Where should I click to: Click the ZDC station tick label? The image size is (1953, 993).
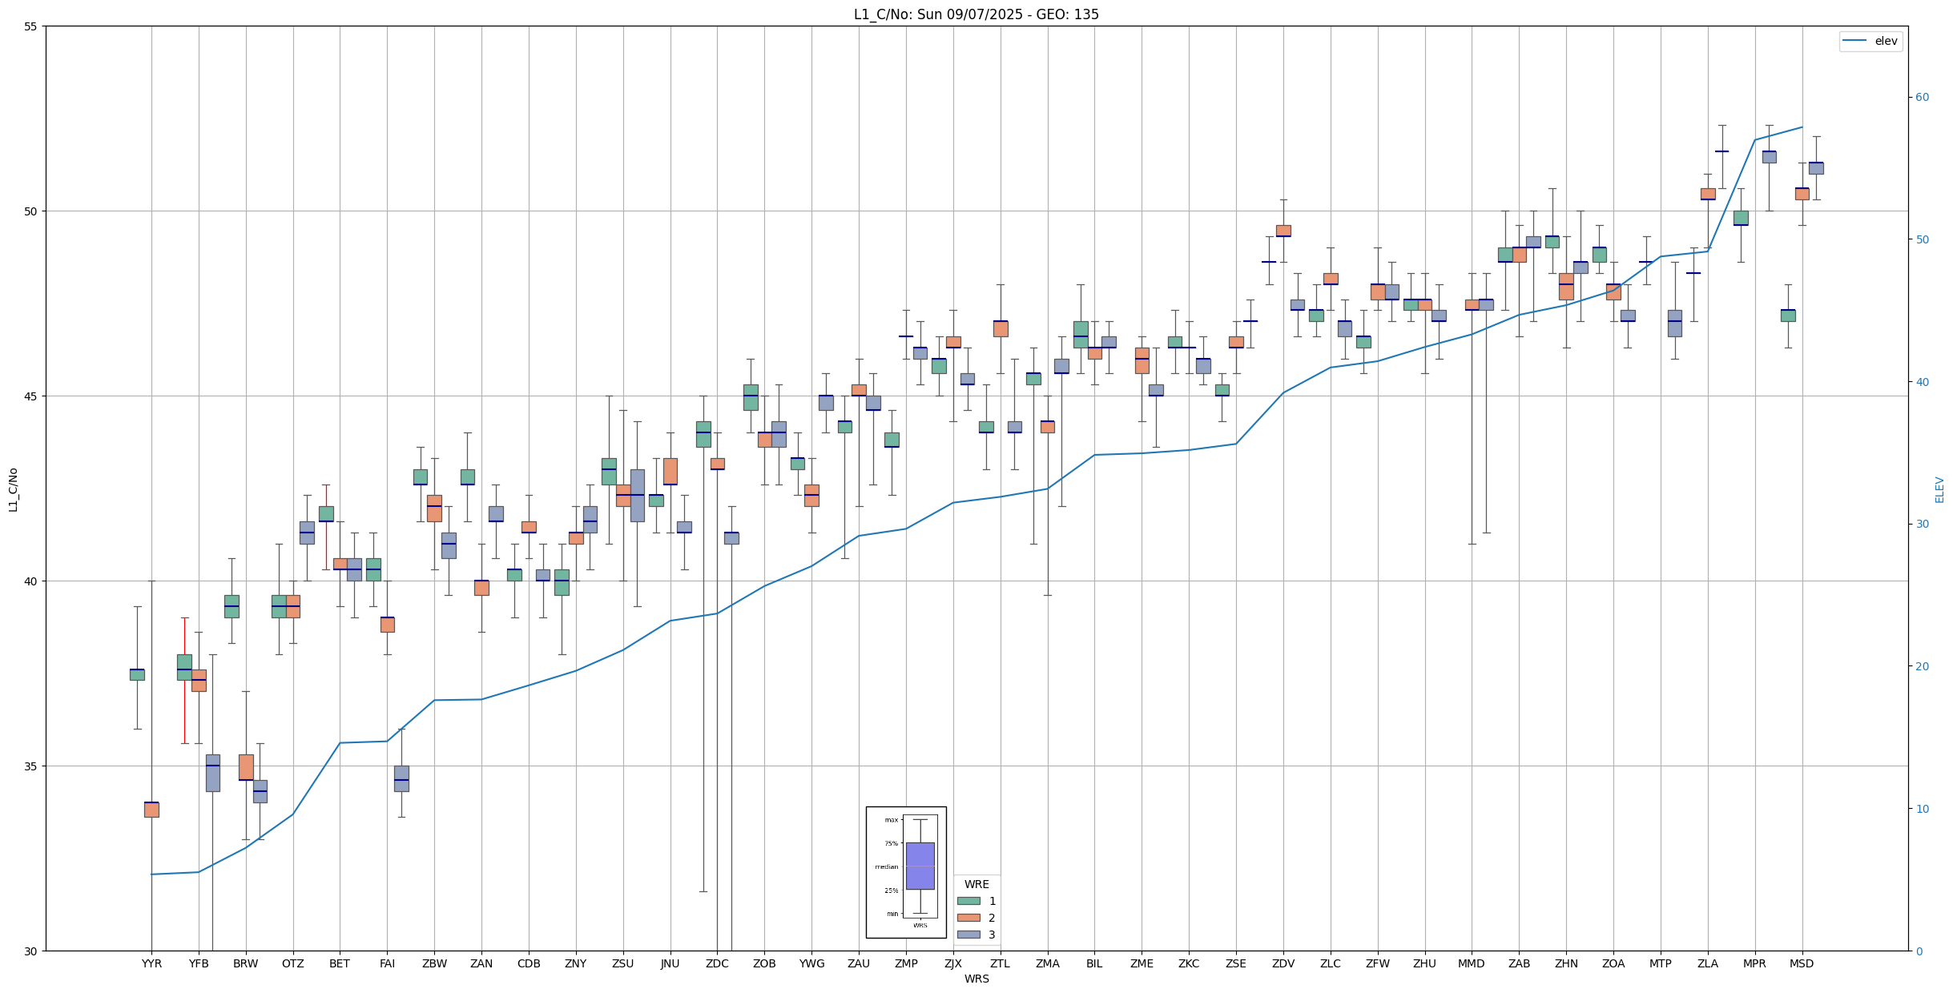[x=717, y=963]
